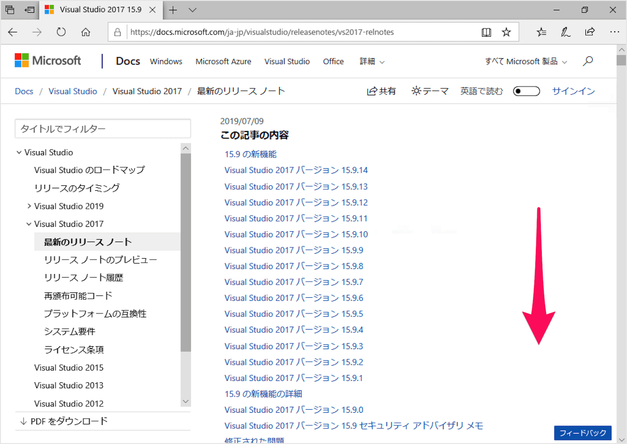The height and width of the screenshot is (444, 627).
Task: Set these tabs aside icon
Action: [x=30, y=9]
